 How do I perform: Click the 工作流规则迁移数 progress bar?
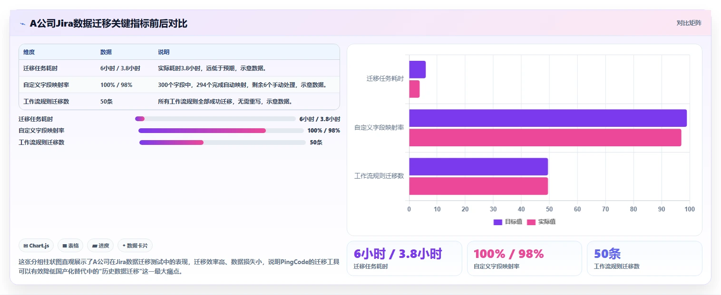point(223,143)
